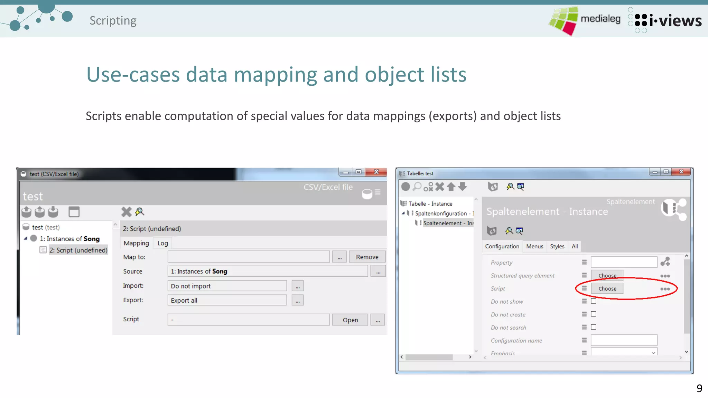Click the lightning magnifier below Spaltenelement title

click(x=509, y=231)
